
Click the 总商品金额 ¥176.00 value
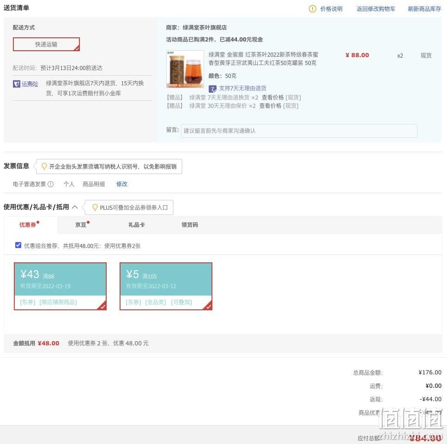pyautogui.click(x=429, y=372)
